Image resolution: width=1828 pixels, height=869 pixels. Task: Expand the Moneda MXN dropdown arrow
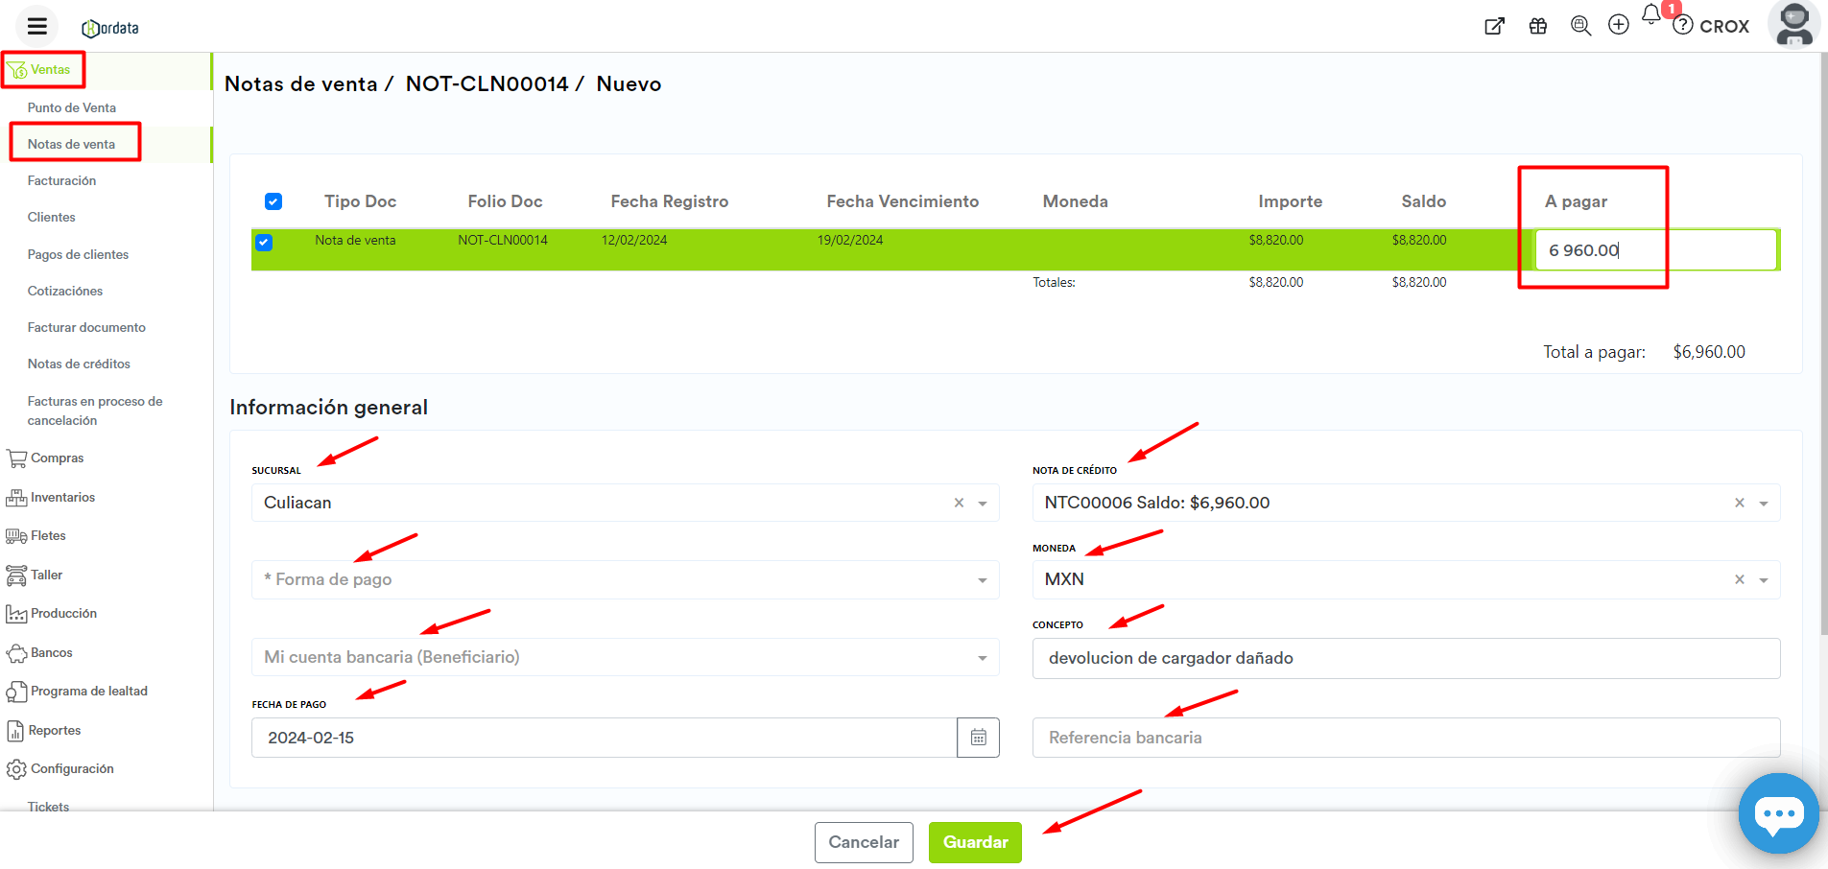click(1763, 580)
